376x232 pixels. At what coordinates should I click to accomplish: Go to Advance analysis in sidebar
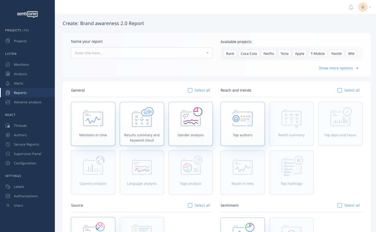tap(27, 102)
